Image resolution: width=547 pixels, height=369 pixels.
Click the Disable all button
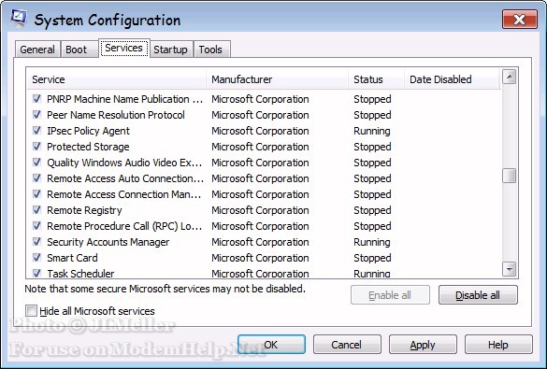(x=478, y=295)
